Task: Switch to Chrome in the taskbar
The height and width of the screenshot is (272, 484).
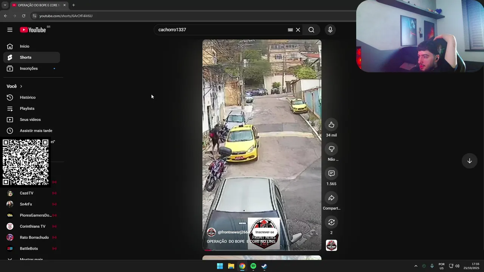Action: 242,266
